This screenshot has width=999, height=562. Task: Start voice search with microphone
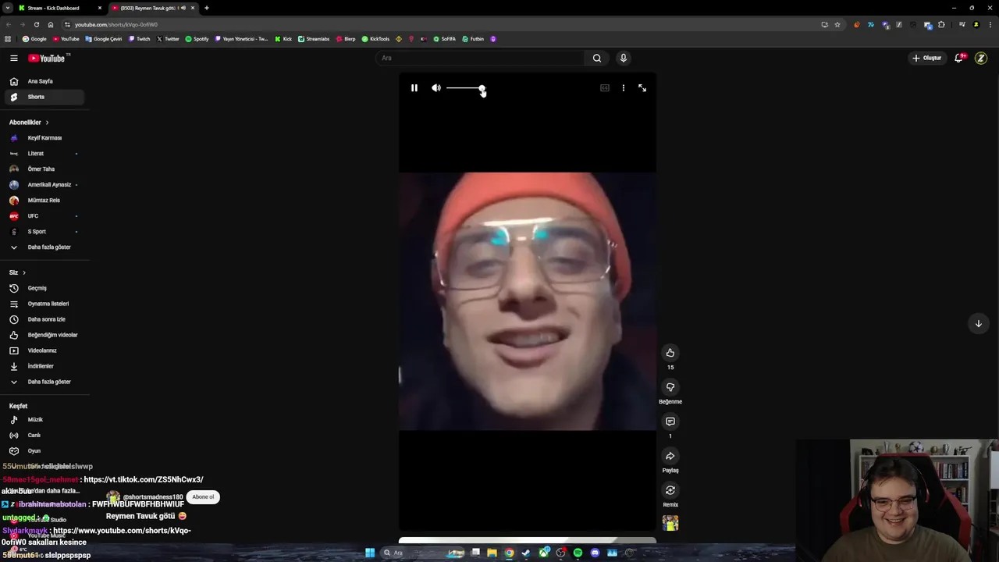point(623,58)
